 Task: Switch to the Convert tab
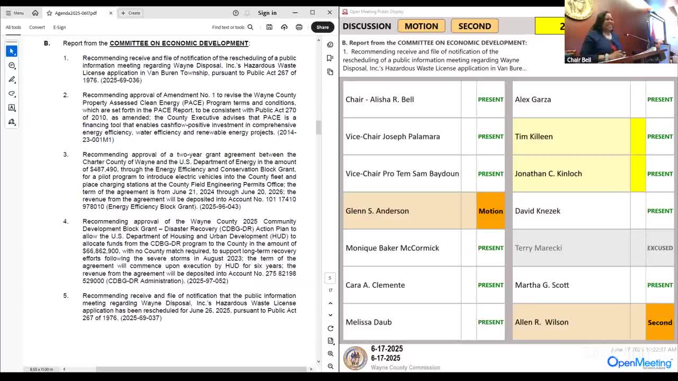(x=37, y=27)
